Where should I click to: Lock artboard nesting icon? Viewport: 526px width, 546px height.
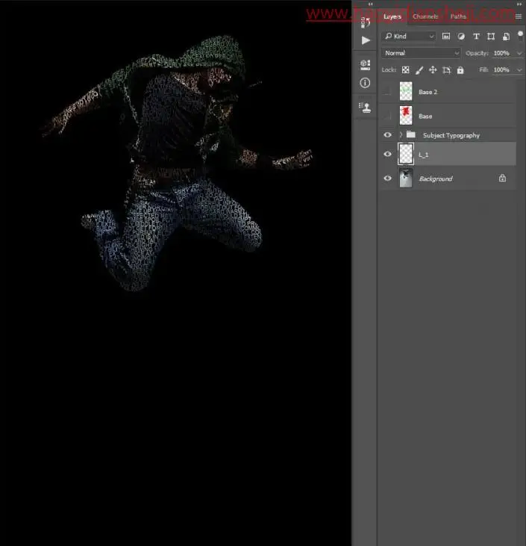[447, 70]
